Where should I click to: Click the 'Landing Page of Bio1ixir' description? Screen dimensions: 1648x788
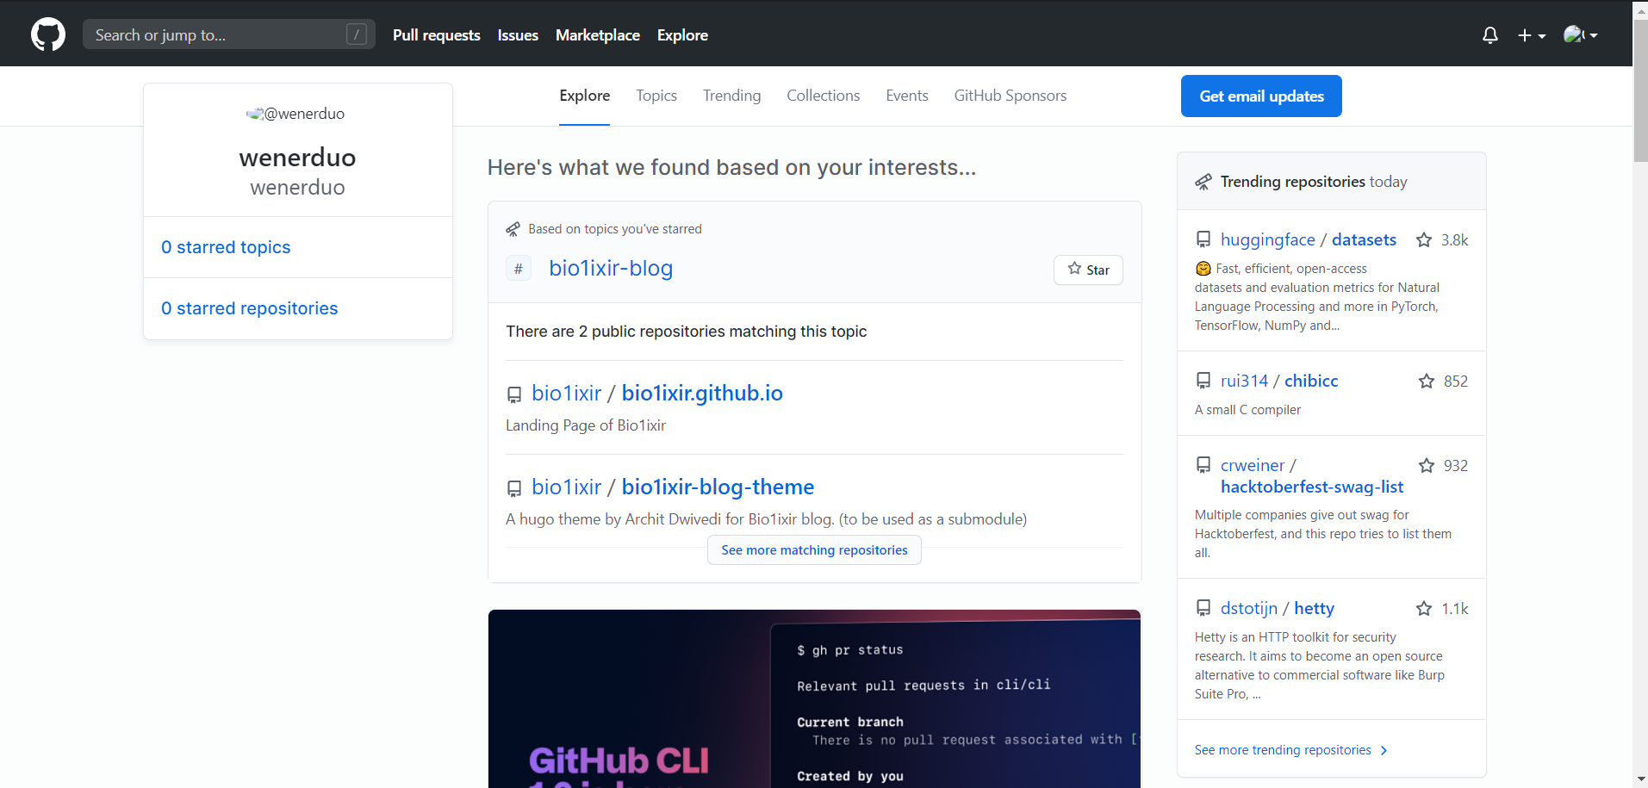pyautogui.click(x=586, y=425)
